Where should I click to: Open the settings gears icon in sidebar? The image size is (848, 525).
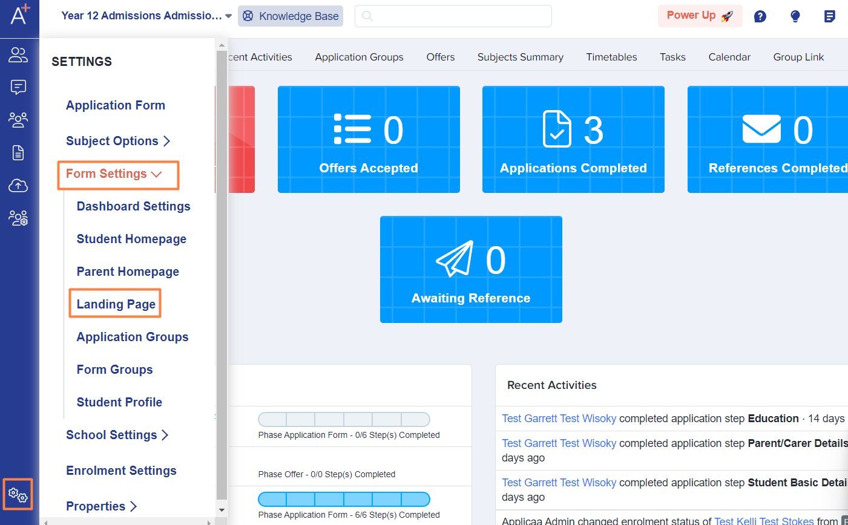tap(18, 495)
